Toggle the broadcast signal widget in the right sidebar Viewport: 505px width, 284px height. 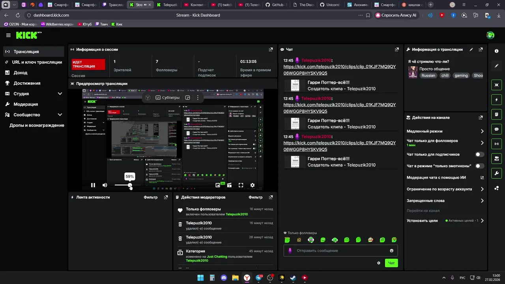click(x=497, y=144)
